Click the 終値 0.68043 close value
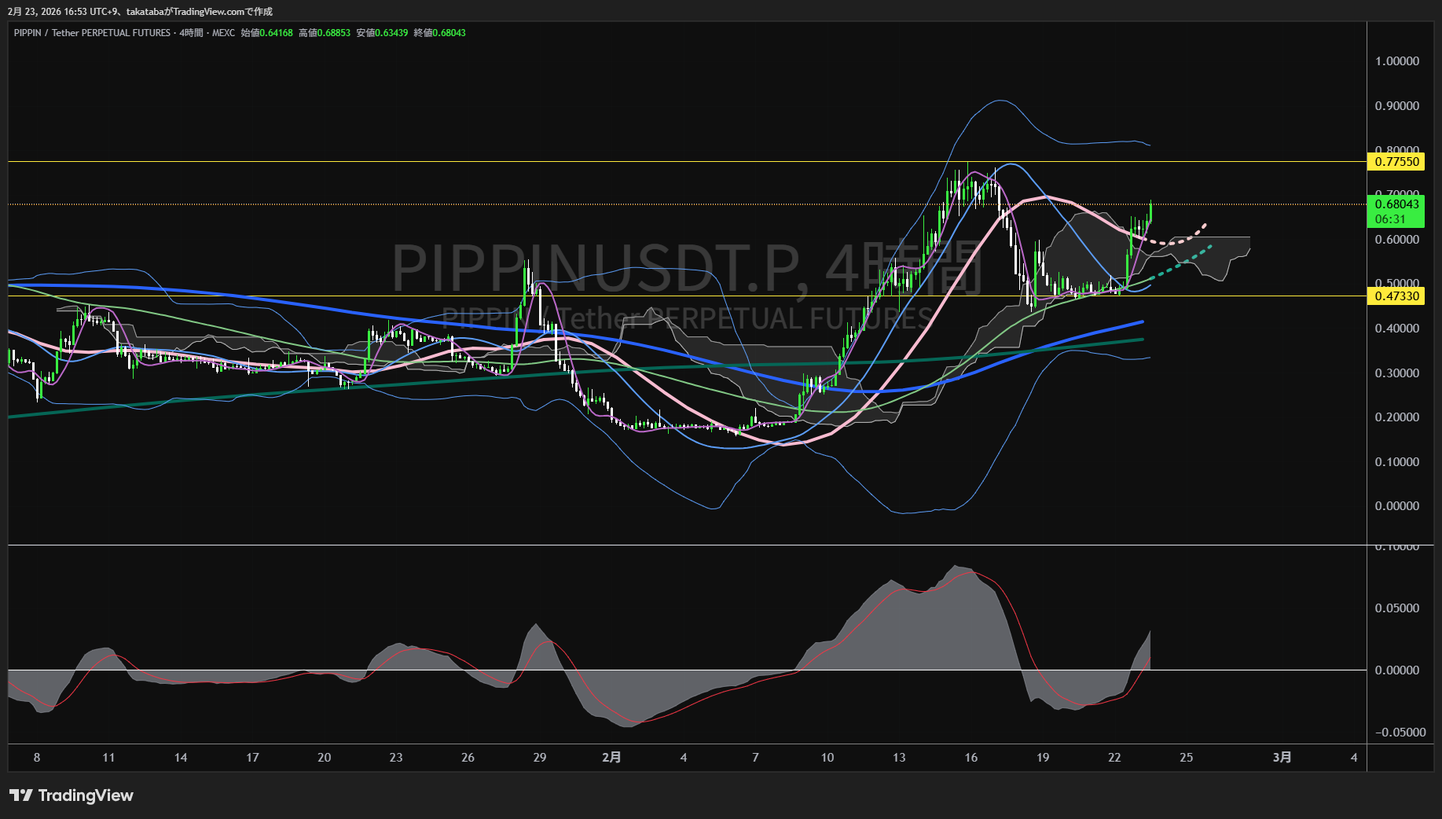Image resolution: width=1442 pixels, height=819 pixels. coord(439,33)
